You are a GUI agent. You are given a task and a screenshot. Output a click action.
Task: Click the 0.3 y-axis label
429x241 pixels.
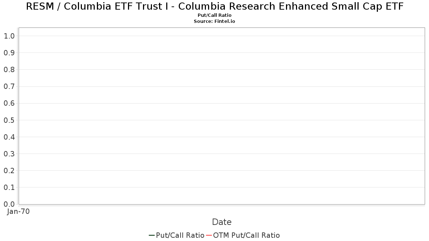pos(9,154)
